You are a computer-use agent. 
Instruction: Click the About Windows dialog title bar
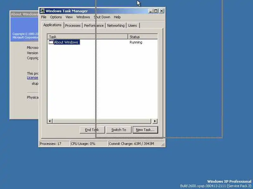24,14
